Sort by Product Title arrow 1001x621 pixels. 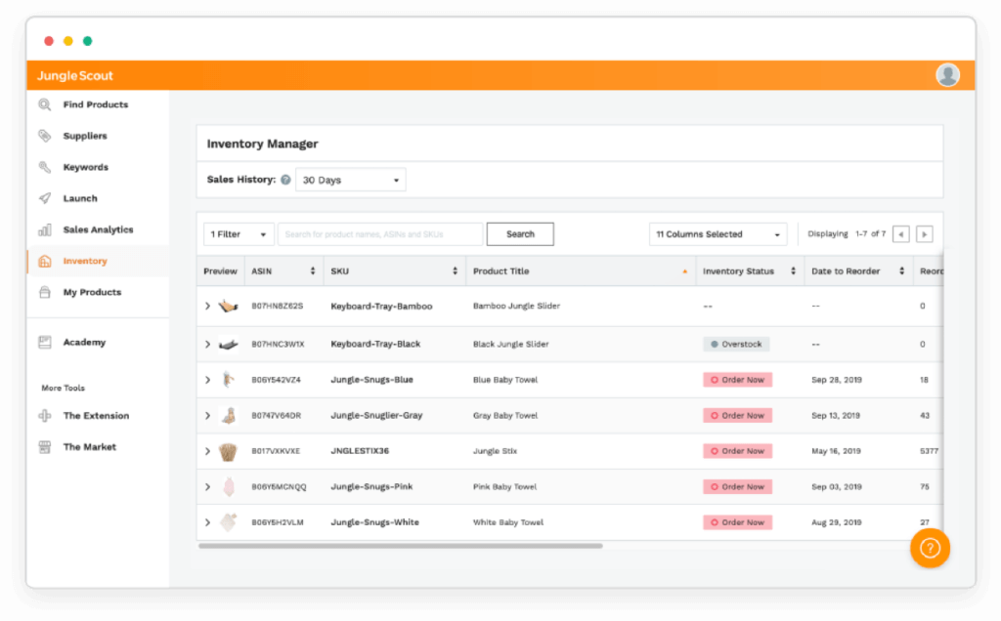tap(685, 271)
